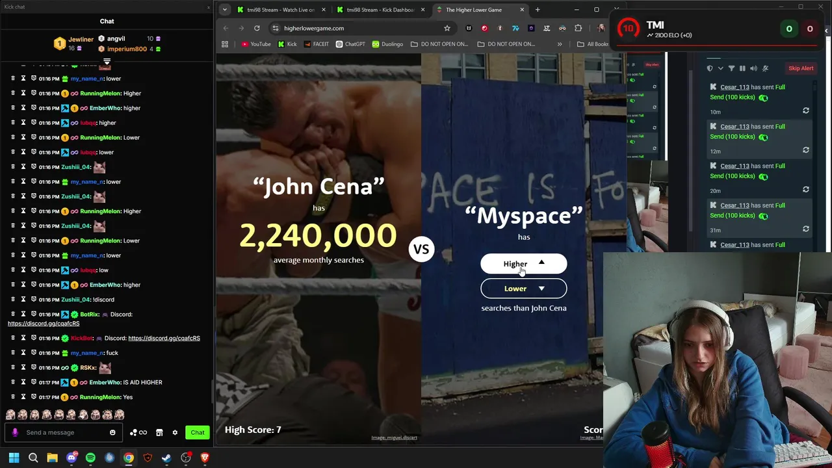832x468 pixels.
Task: Click the green Chat send button
Action: click(198, 432)
